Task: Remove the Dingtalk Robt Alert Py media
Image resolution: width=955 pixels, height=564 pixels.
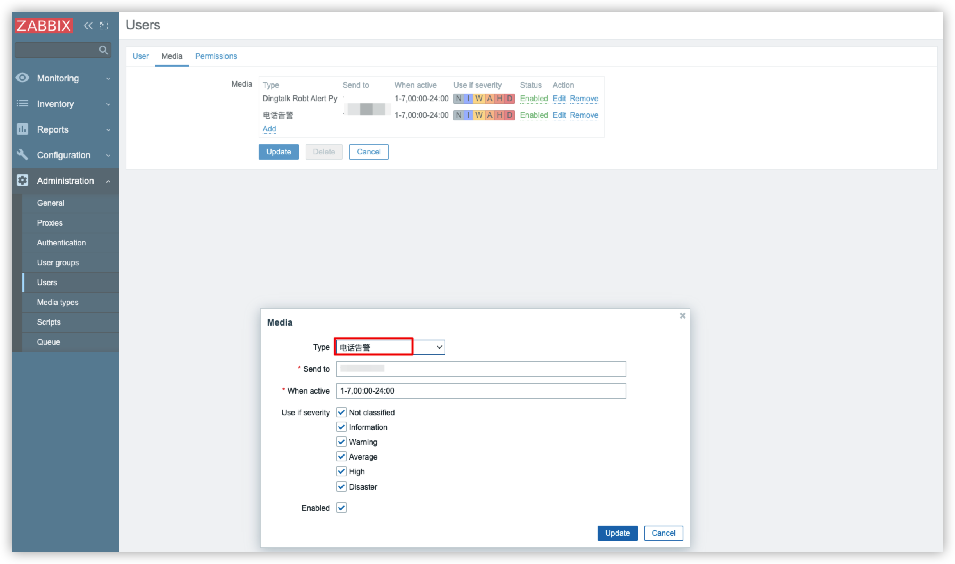Action: pyautogui.click(x=584, y=99)
